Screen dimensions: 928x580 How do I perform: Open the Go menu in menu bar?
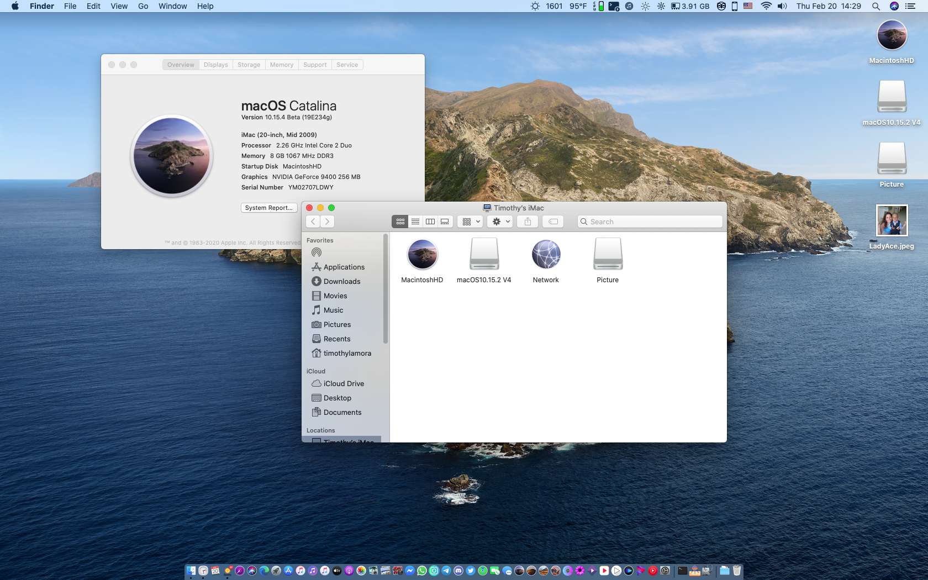pos(143,6)
